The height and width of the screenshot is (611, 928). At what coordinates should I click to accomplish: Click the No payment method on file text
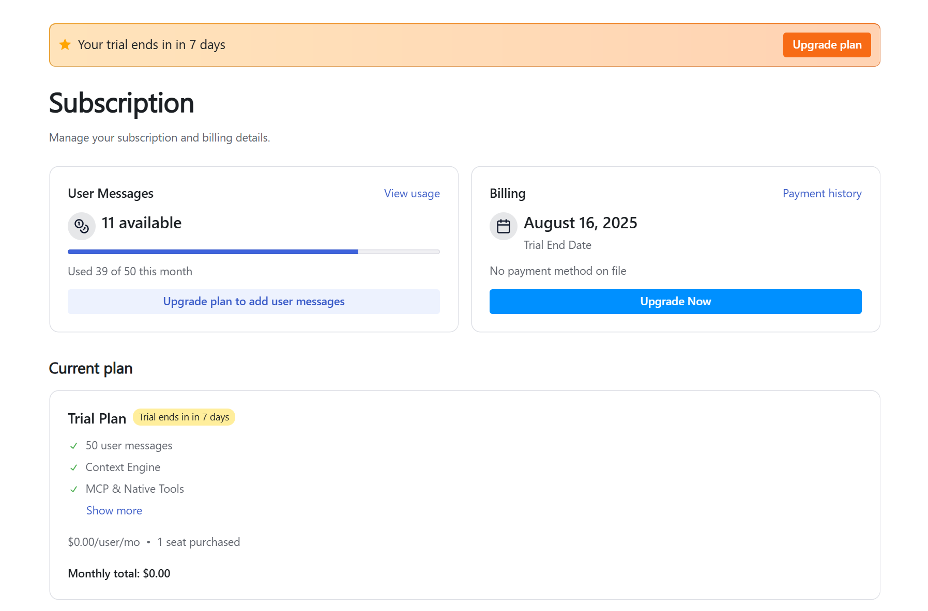[558, 271]
